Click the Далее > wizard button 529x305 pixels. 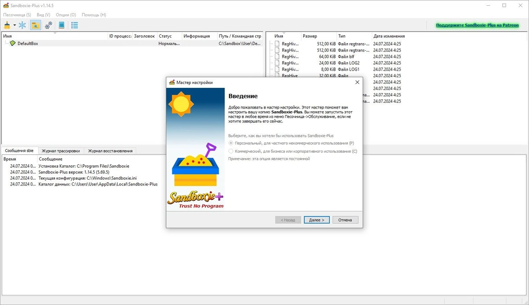tap(317, 220)
